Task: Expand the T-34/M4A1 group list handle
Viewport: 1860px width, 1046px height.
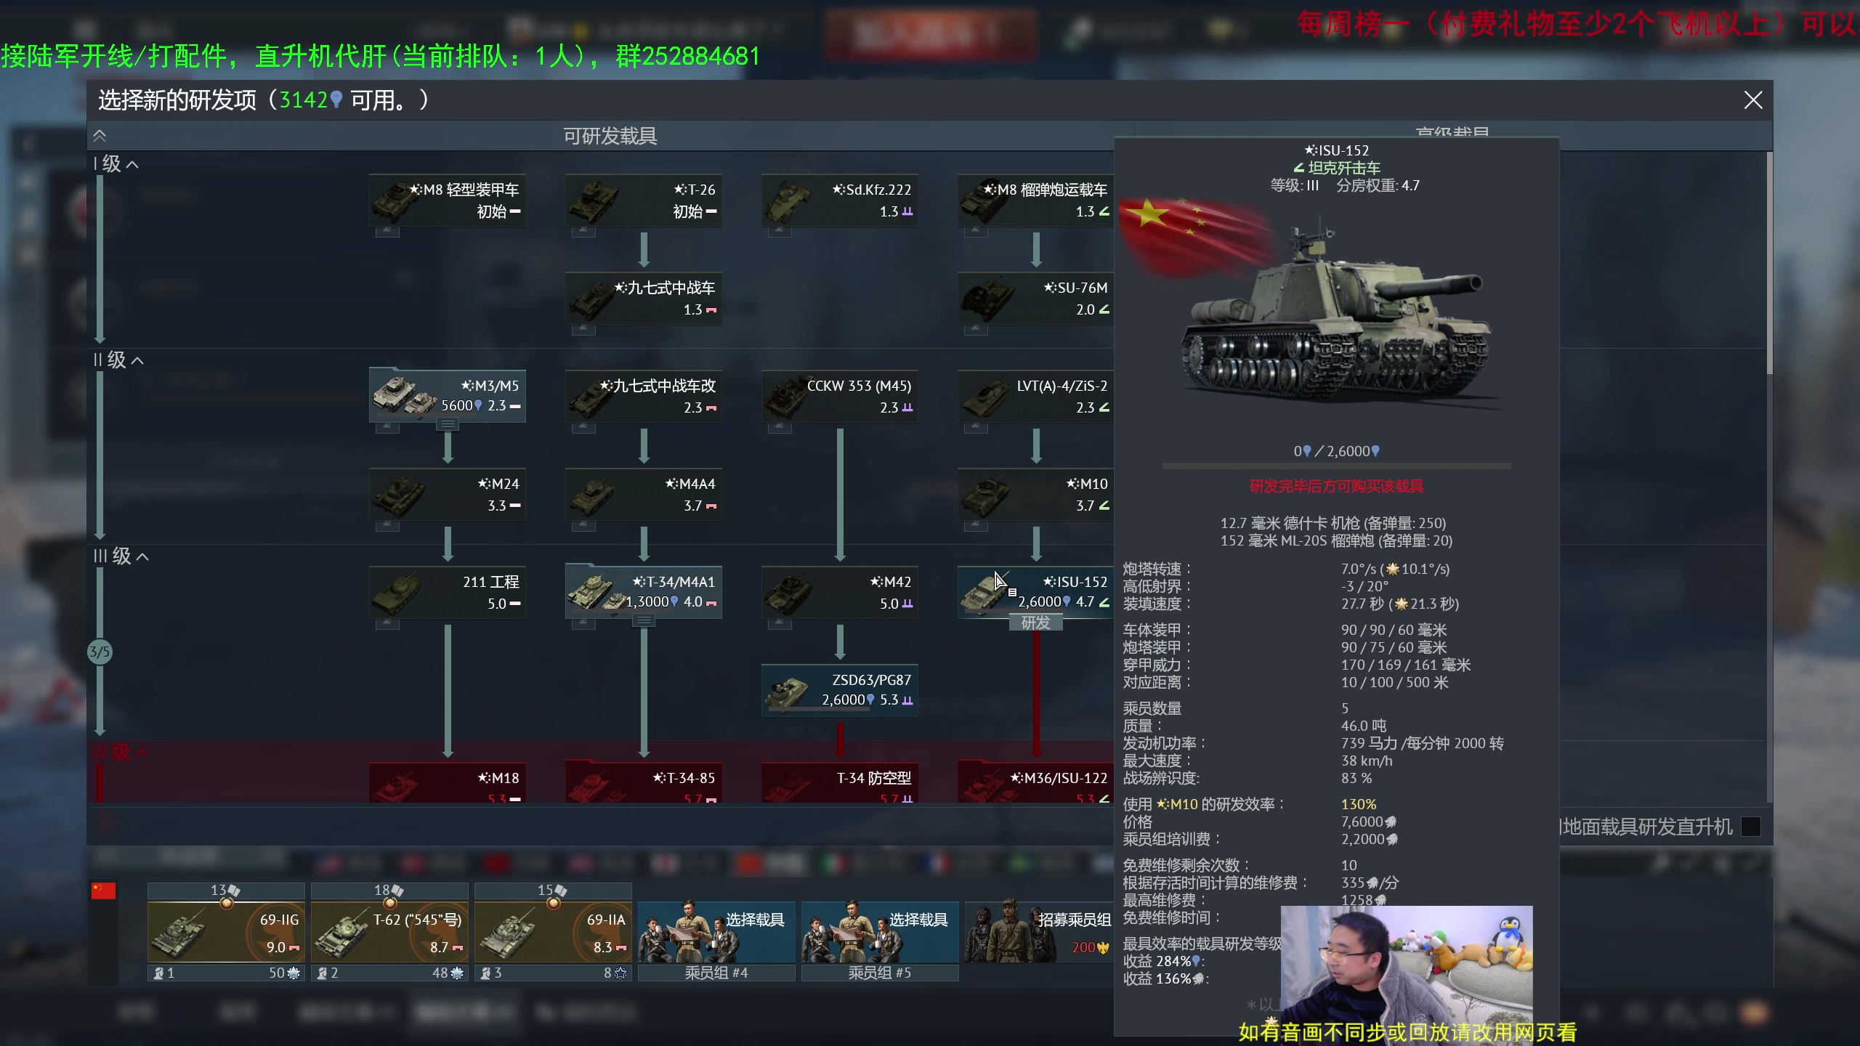Action: click(x=644, y=620)
